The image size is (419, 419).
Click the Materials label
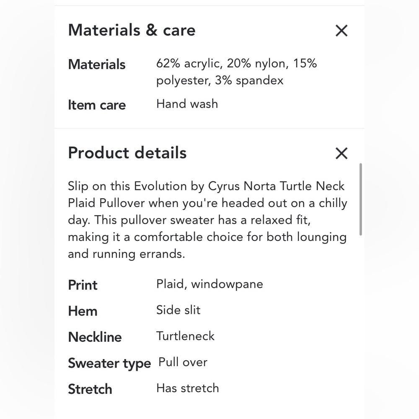pyautogui.click(x=97, y=65)
